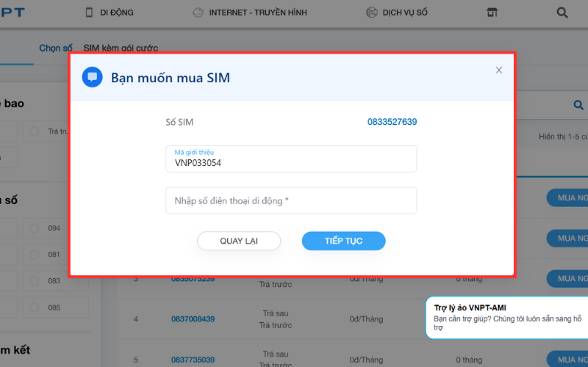This screenshot has height=367, width=588.
Task: Open the number 0837008439 link
Action: point(193,319)
